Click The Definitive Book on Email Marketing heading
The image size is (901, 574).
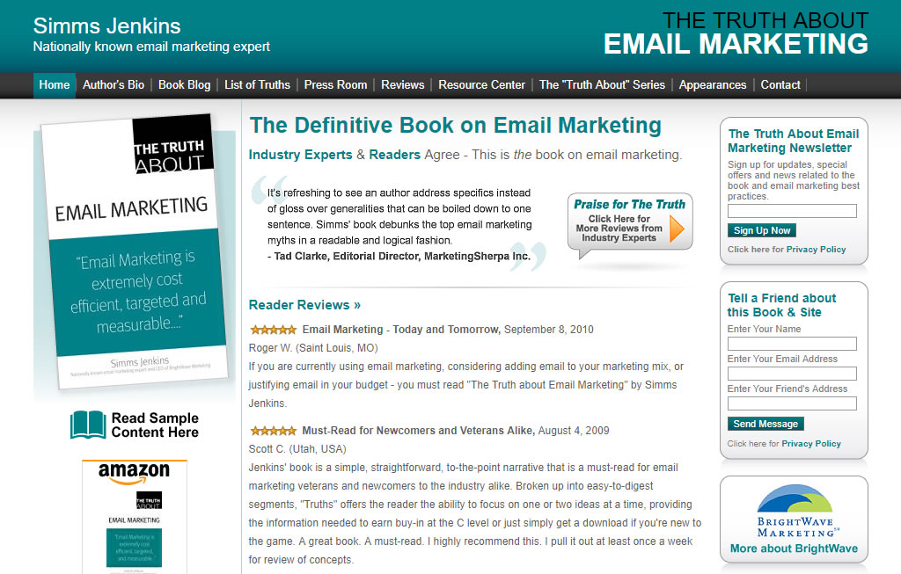pyautogui.click(x=455, y=125)
